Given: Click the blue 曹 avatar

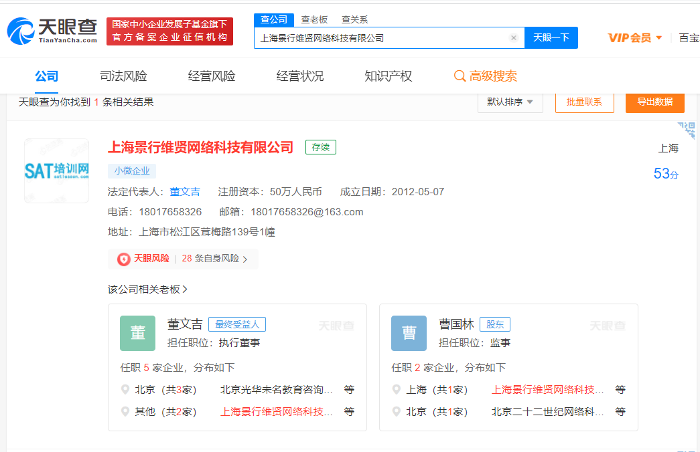Looking at the screenshot, I should (x=409, y=333).
